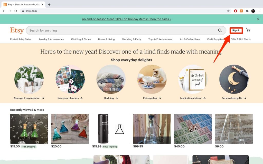Select the Art & Collectibles menu
This screenshot has width=263, height=164.
(x=190, y=39)
